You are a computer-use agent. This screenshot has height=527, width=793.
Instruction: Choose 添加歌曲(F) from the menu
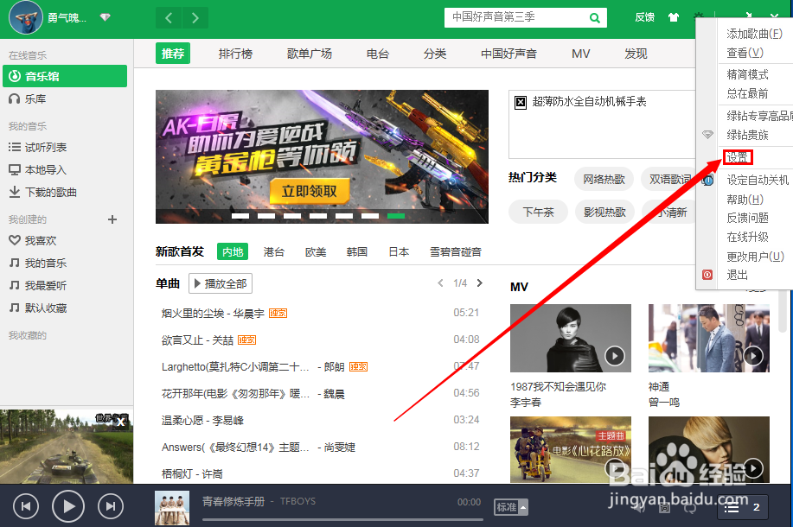click(755, 34)
